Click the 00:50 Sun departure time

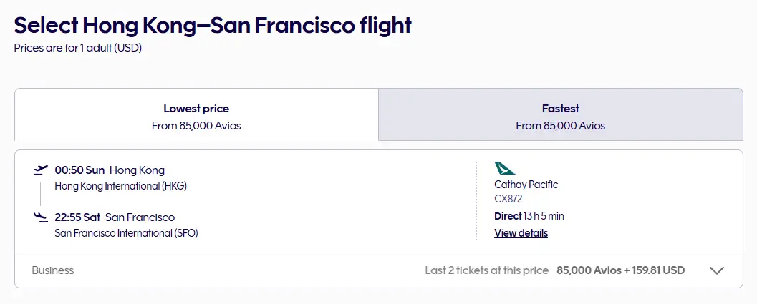click(x=79, y=170)
